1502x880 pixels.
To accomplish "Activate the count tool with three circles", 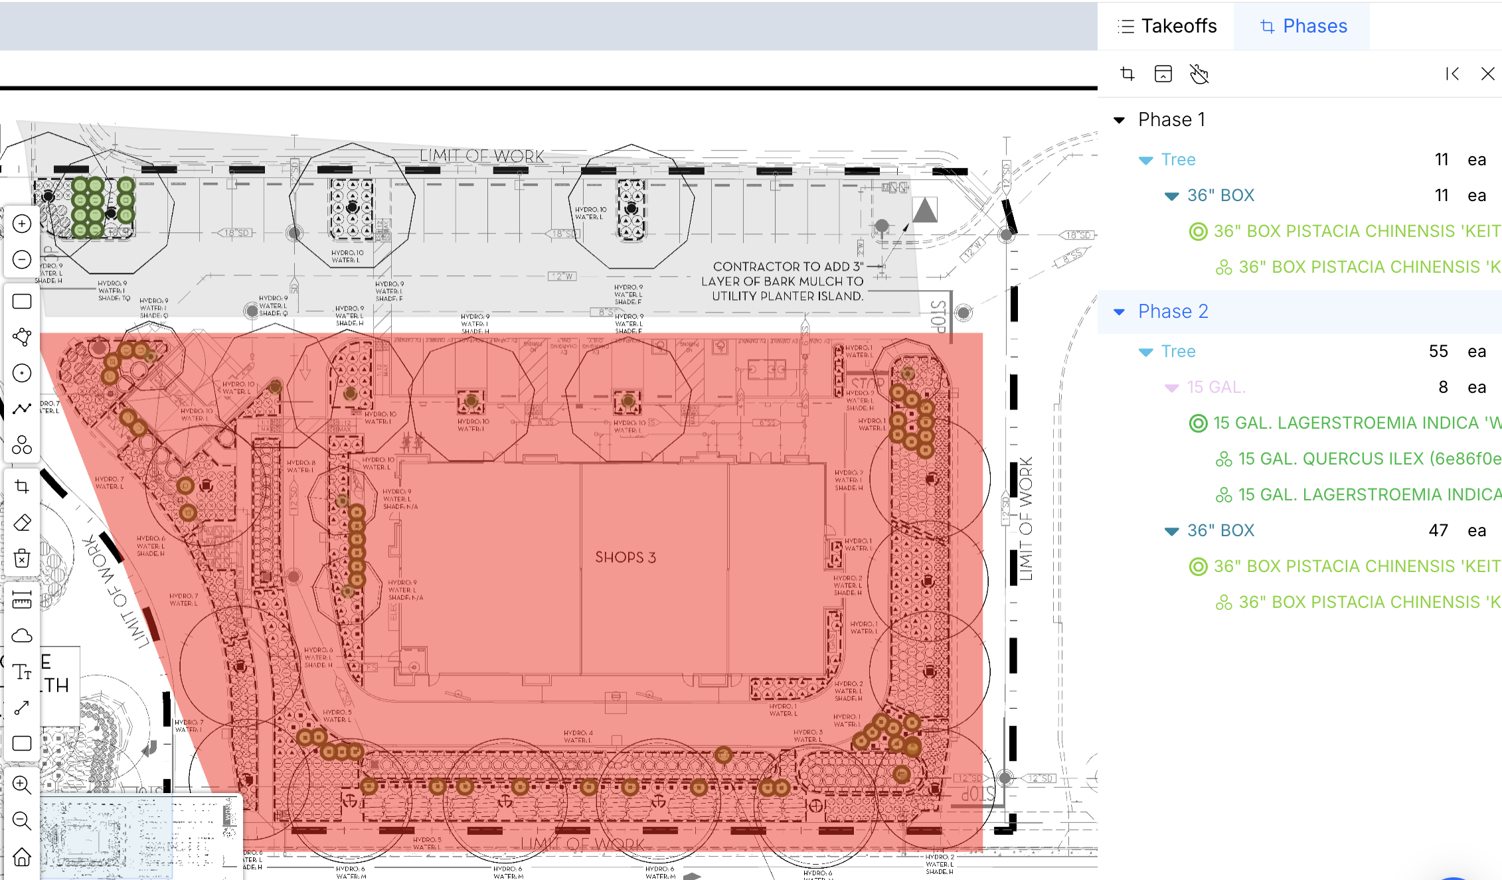I will click(x=22, y=445).
